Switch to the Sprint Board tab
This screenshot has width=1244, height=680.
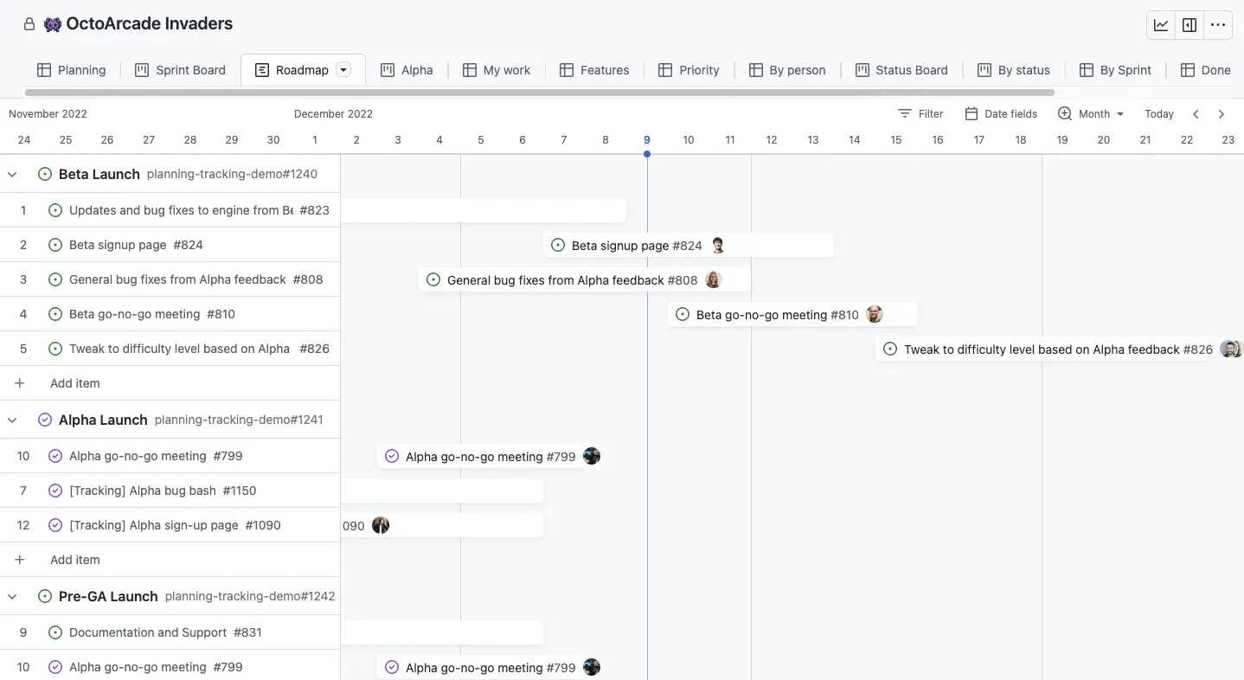point(180,70)
